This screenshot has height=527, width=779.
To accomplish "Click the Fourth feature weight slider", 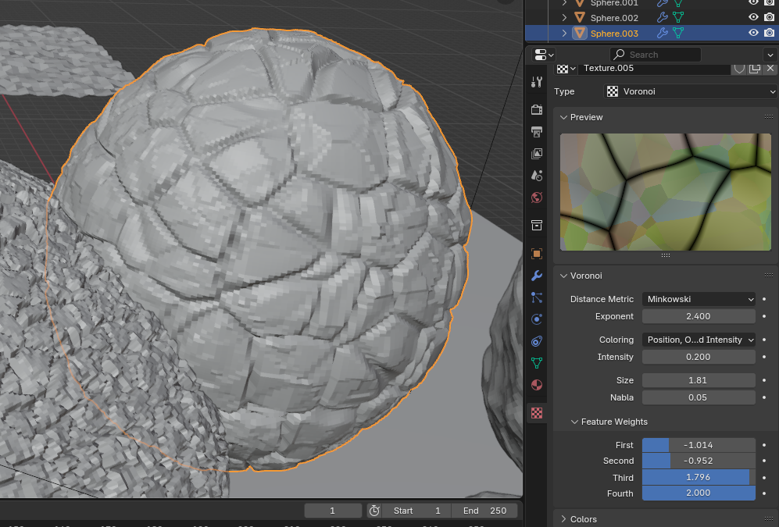I will coord(699,493).
